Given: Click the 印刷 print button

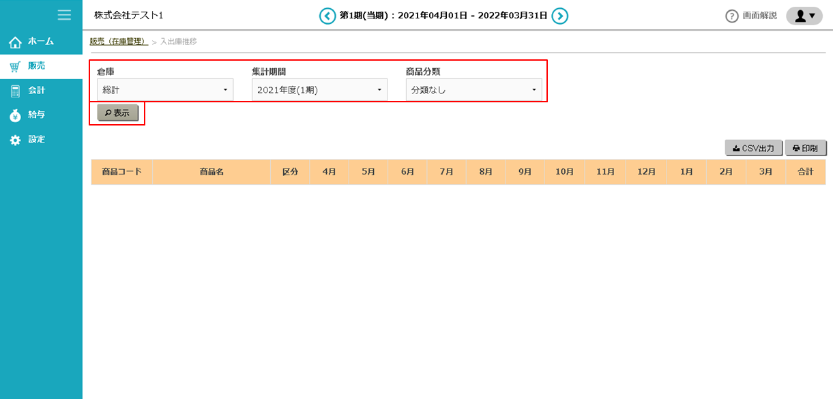Looking at the screenshot, I should (x=806, y=148).
